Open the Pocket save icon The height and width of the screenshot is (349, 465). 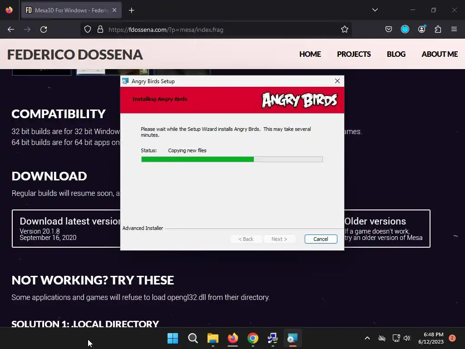389,29
